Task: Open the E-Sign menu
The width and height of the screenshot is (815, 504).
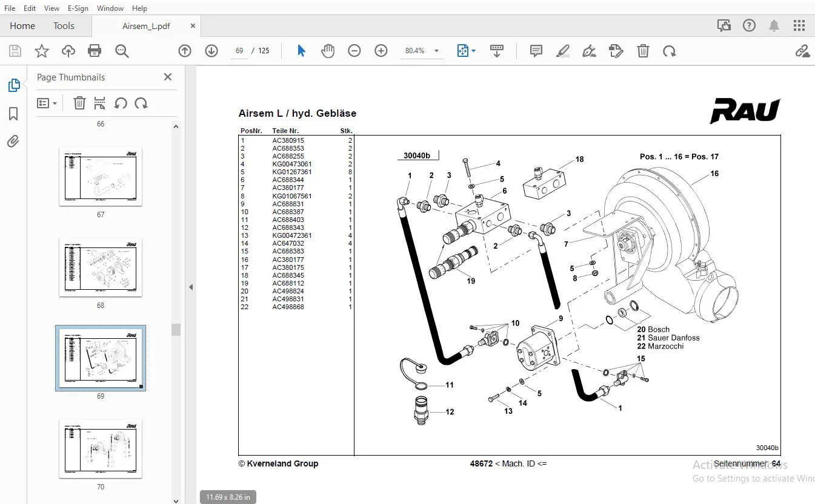Action: [x=78, y=8]
